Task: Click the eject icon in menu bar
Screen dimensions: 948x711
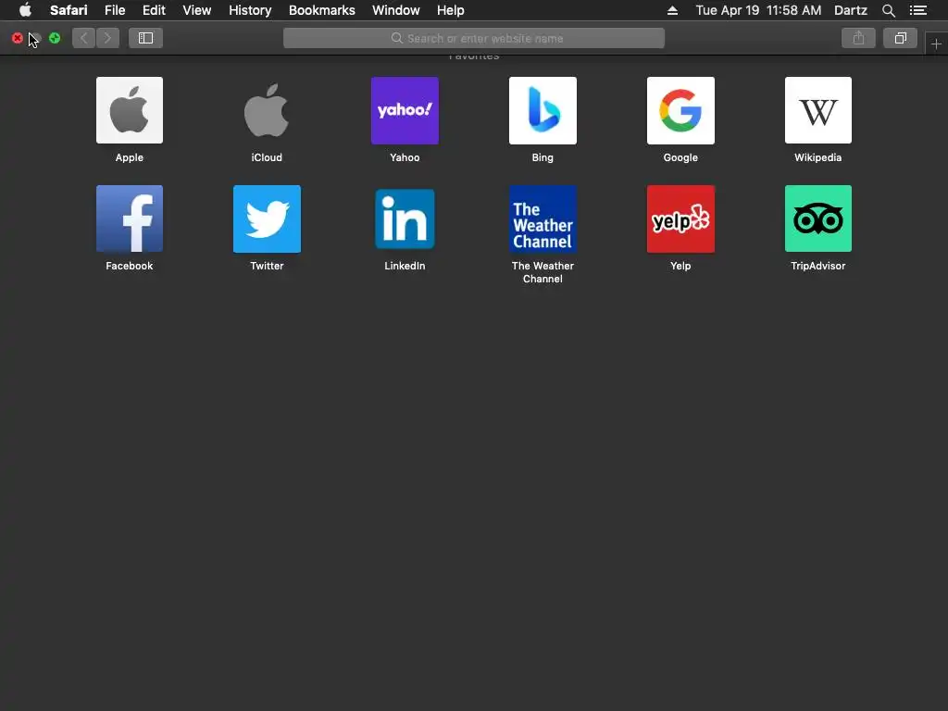Action: 672,10
